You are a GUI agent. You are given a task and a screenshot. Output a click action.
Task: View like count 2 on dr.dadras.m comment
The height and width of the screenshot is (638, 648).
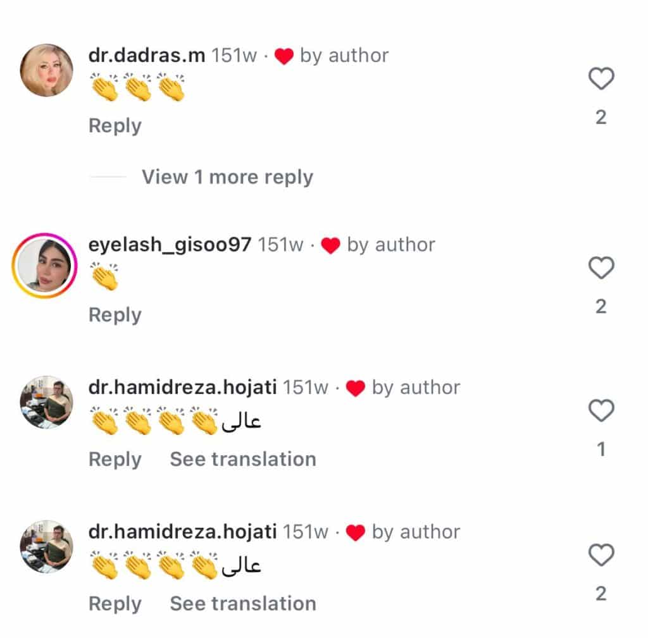click(x=601, y=117)
